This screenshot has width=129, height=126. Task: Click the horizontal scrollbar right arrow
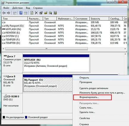125,49
